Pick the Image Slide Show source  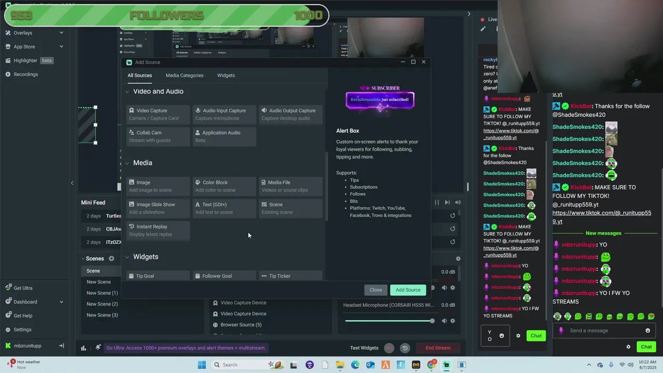click(158, 208)
